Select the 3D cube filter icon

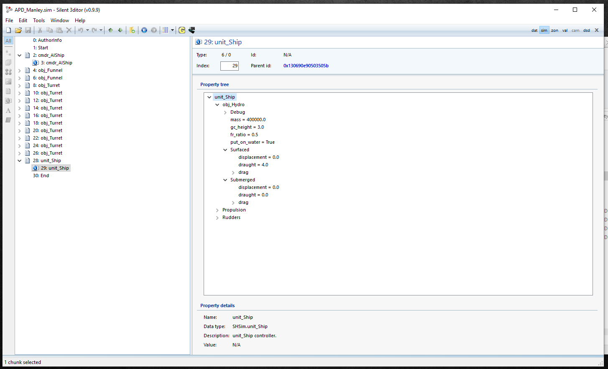point(8,62)
